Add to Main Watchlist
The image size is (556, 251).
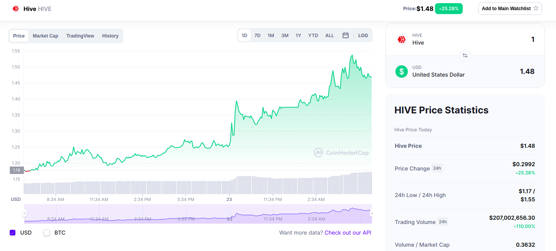tap(510, 9)
